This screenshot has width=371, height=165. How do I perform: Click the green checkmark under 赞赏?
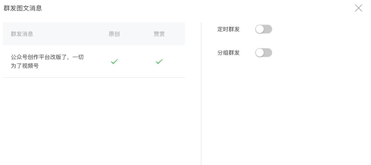[x=159, y=62]
